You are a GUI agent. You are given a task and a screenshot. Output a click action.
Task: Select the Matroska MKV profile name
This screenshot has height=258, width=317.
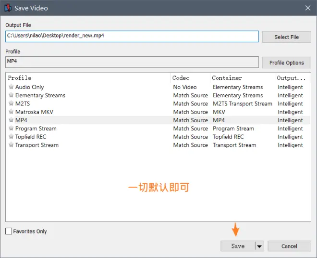[34, 112]
